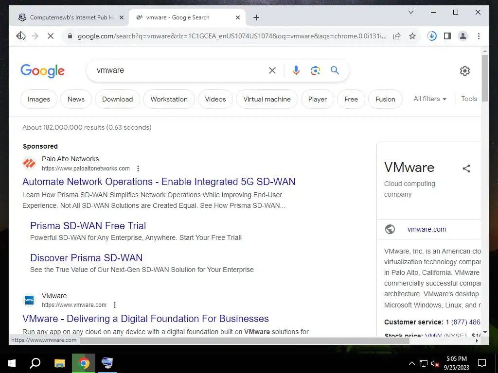Screen dimensions: 498x373
Task: Apply the Player filter chip
Action: click(317, 99)
